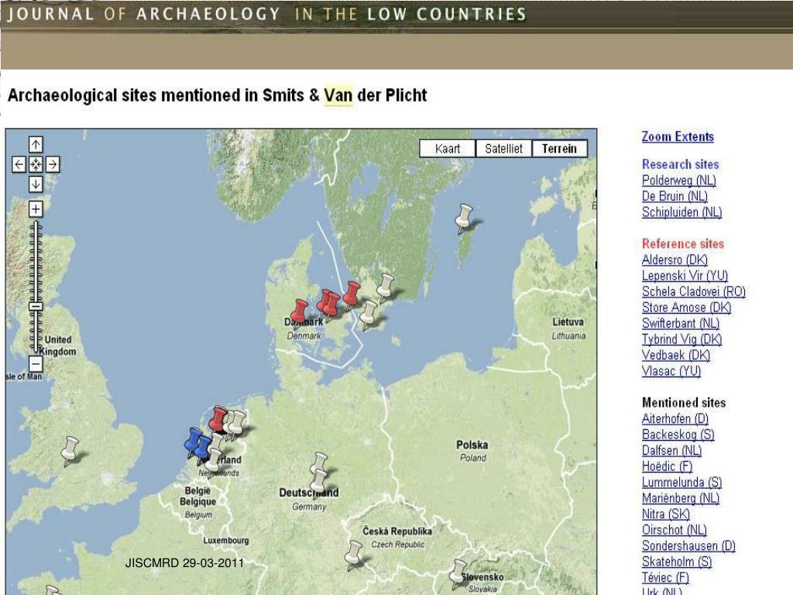Open Hoëdic (F) link
Screen dimensions: 793x595
click(x=667, y=466)
